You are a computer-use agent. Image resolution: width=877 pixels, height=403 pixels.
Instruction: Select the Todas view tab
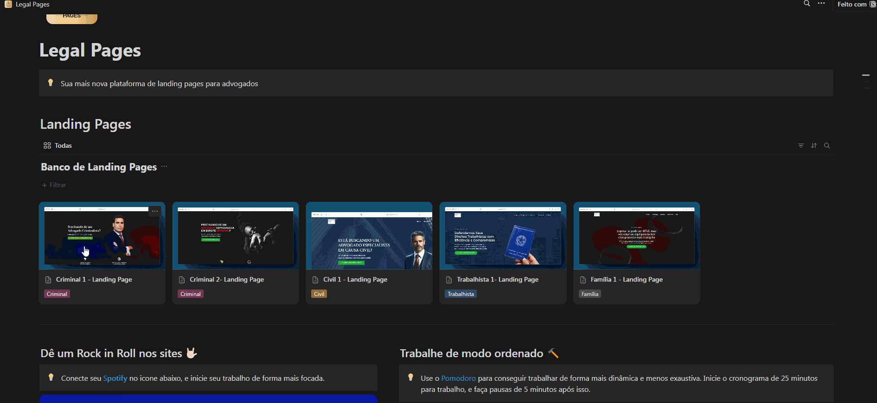click(58, 145)
